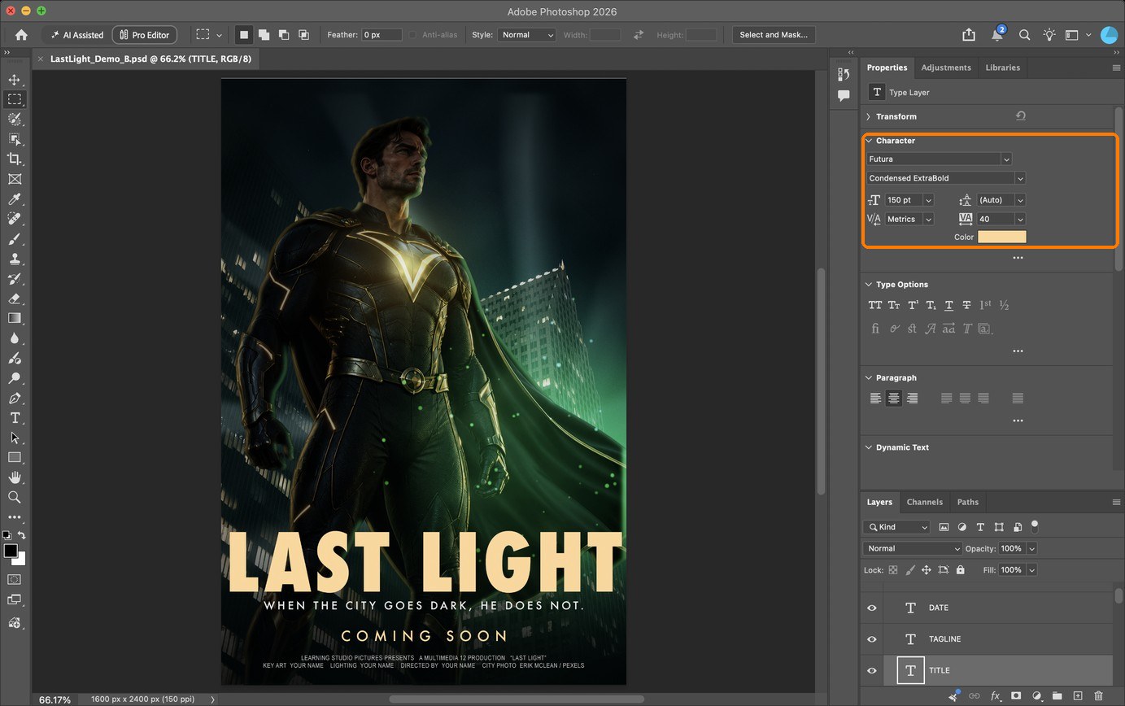Open the blend mode Normal dropdown
The image size is (1125, 706).
(x=913, y=548)
